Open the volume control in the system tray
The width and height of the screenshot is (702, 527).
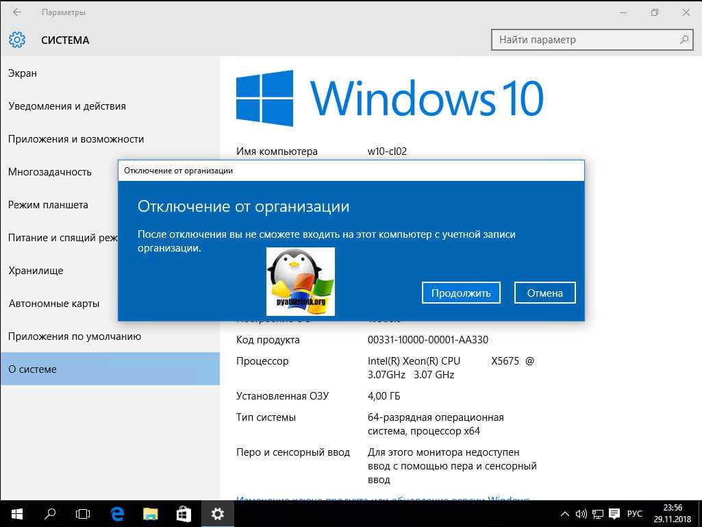pos(581,513)
